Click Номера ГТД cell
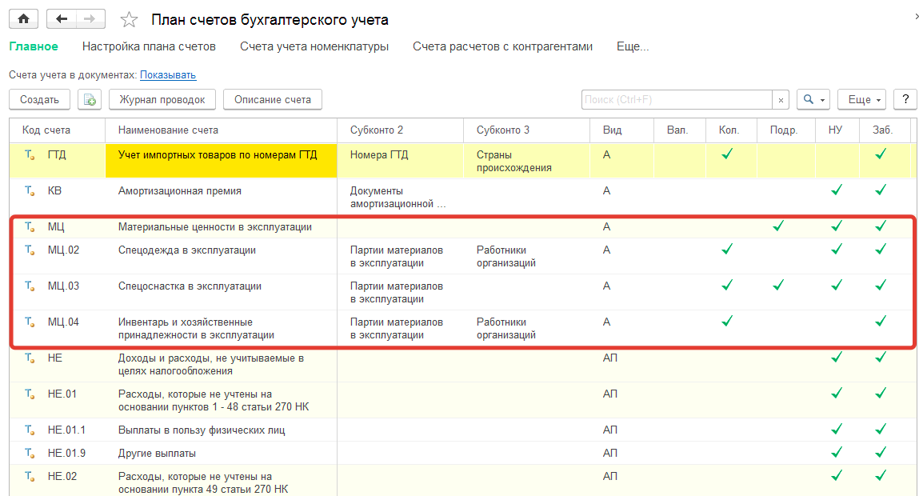Viewport: 919px width, 496px height. point(400,161)
